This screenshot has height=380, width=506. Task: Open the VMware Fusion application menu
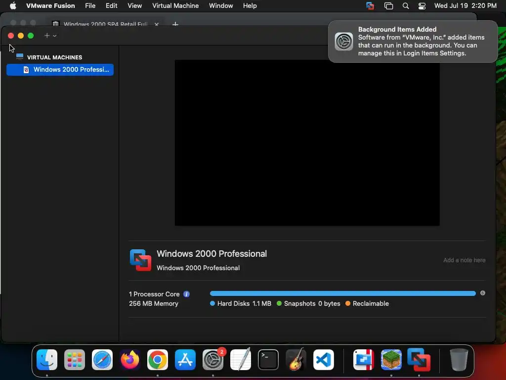50,6
